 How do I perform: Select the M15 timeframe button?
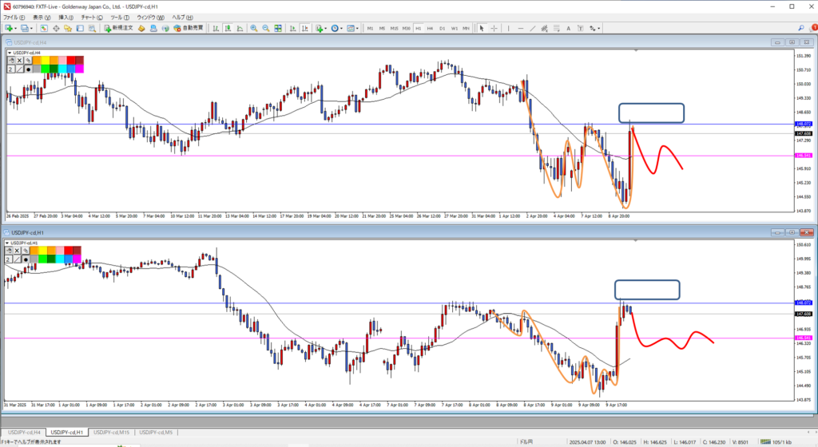(x=394, y=28)
